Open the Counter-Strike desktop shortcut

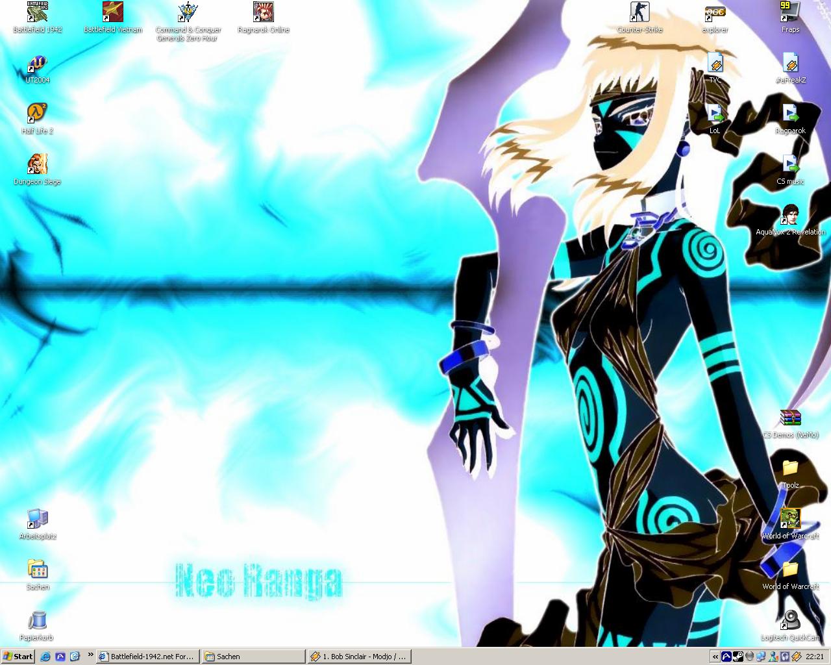coord(639,18)
